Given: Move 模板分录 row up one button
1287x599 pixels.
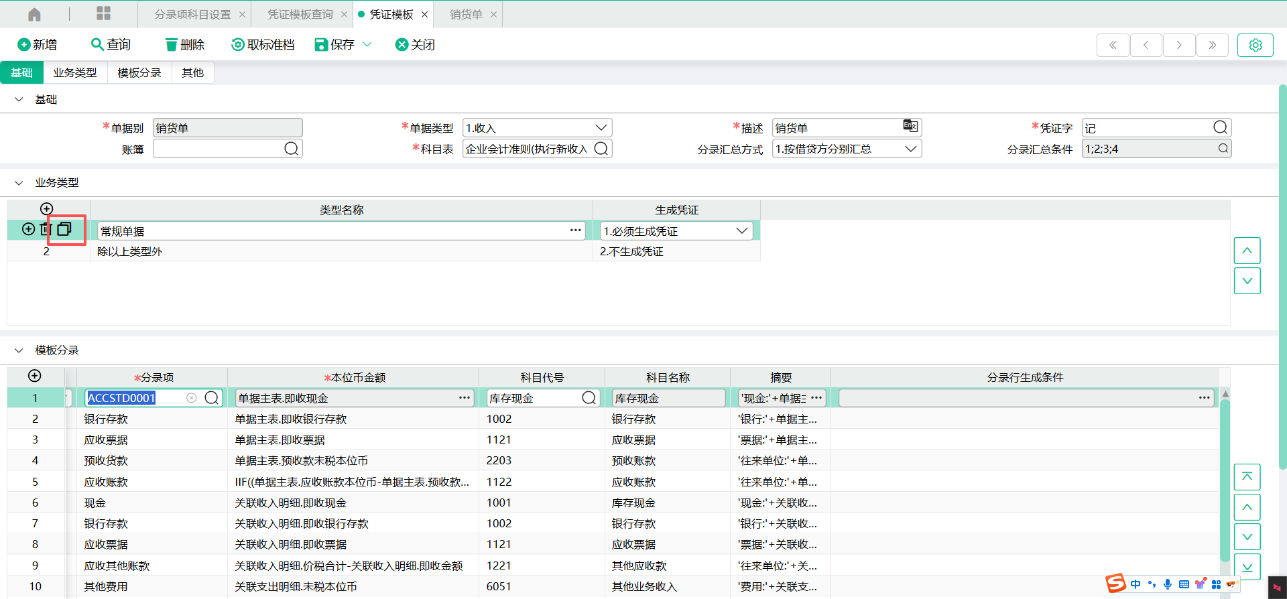Looking at the screenshot, I should pos(1247,507).
